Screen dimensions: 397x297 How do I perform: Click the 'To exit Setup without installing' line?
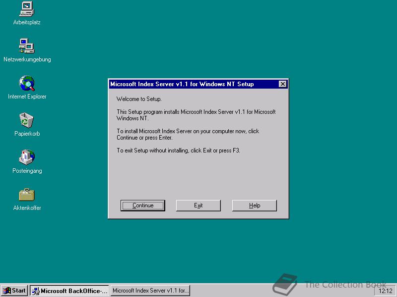click(x=178, y=150)
